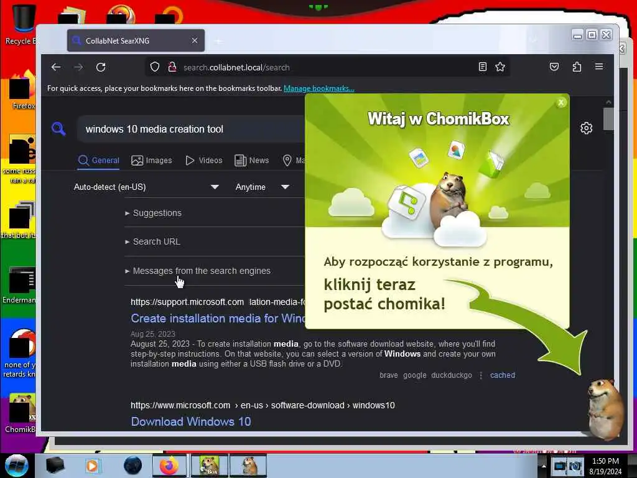Image resolution: width=637 pixels, height=478 pixels.
Task: Open the second hamster taskbar button
Action: coord(248,466)
